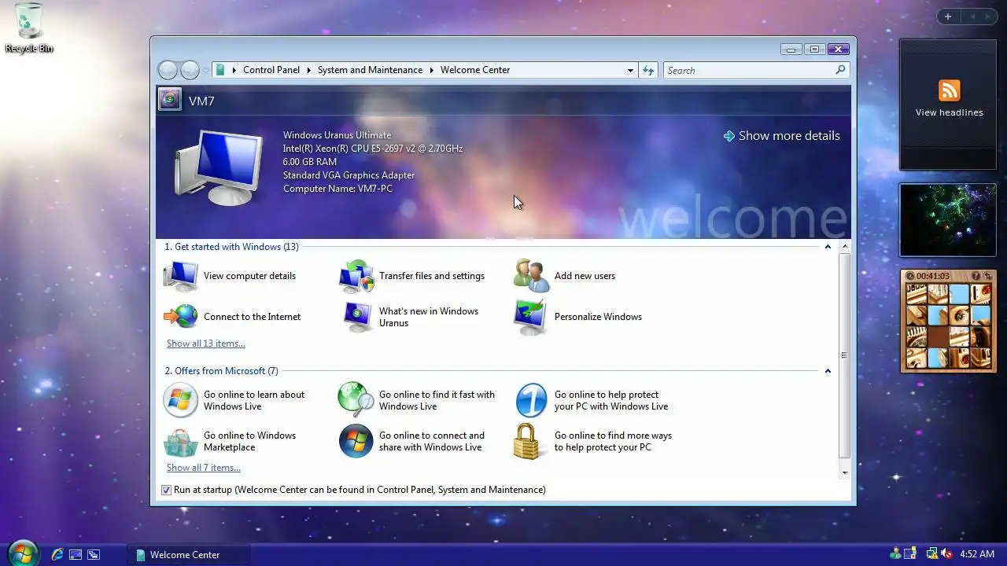Click sidebar previous gadgets page arrow
The image size is (1007, 566).
pyautogui.click(x=972, y=17)
